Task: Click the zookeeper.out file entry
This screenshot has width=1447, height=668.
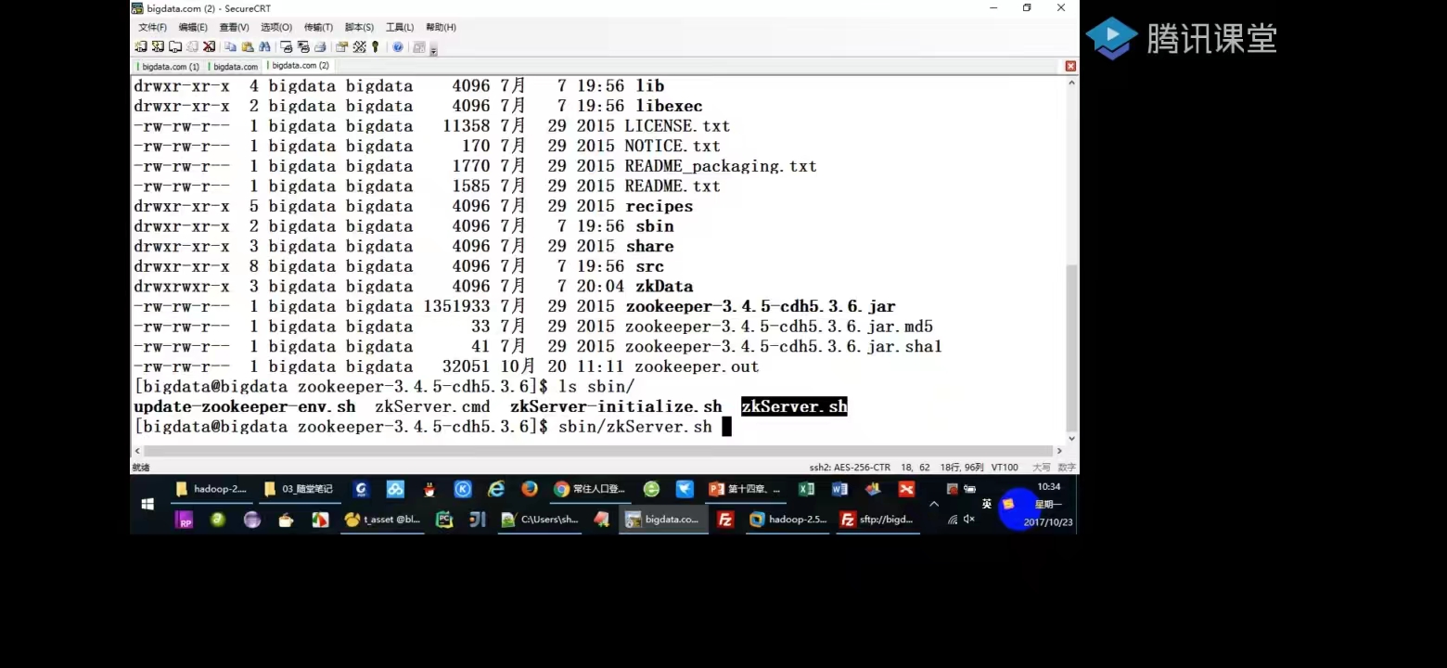Action: coord(697,366)
